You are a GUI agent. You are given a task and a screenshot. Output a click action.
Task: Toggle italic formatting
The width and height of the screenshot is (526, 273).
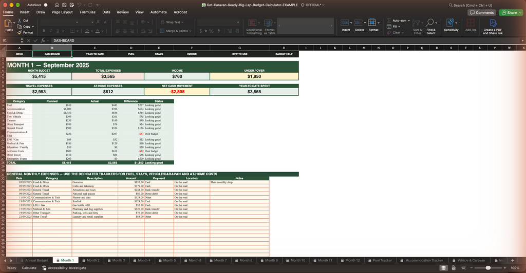click(51, 31)
